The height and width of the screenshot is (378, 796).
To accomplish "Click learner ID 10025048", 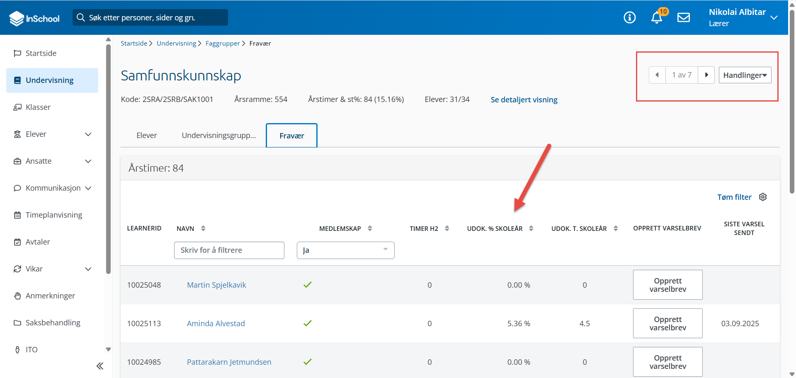I will [144, 285].
